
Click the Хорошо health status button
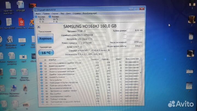[45, 39]
